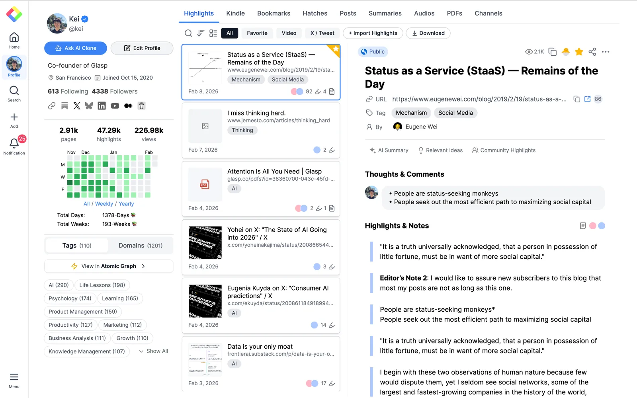The image size is (637, 398).
Task: Open the Kindle tab
Action: [236, 13]
